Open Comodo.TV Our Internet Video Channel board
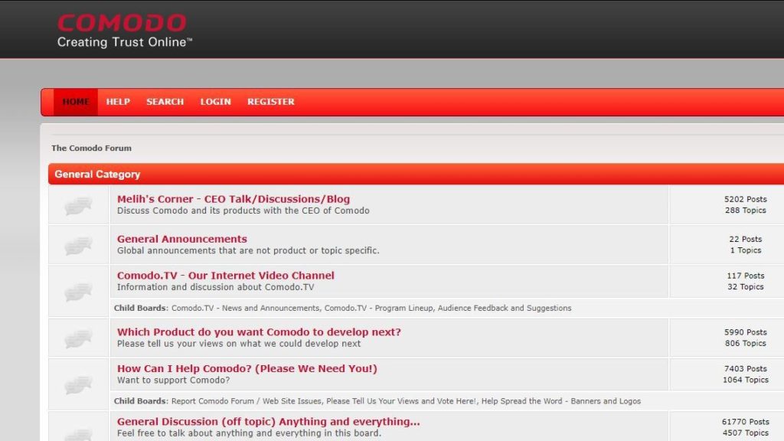 (x=226, y=276)
